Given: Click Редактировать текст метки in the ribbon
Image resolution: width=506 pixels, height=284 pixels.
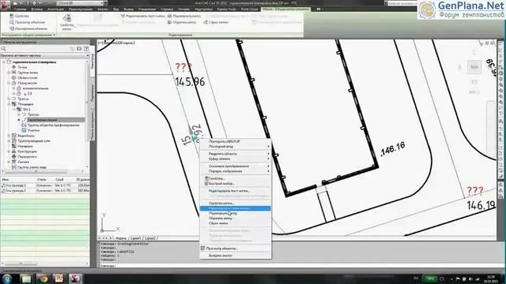Looking at the screenshot, I should [142, 16].
